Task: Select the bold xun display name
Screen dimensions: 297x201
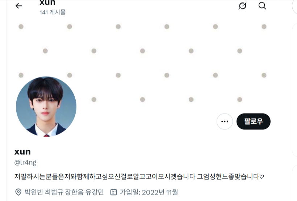Action: coord(22,152)
